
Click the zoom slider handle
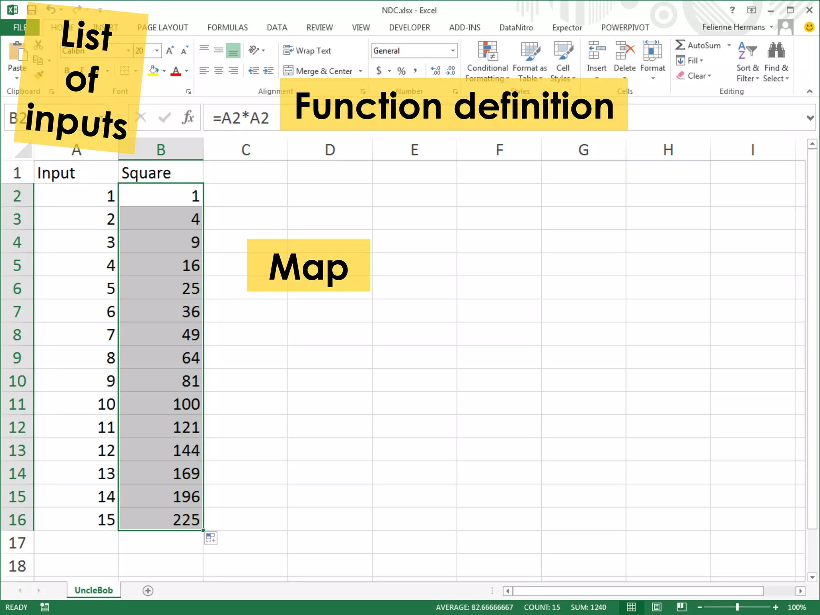[737, 607]
